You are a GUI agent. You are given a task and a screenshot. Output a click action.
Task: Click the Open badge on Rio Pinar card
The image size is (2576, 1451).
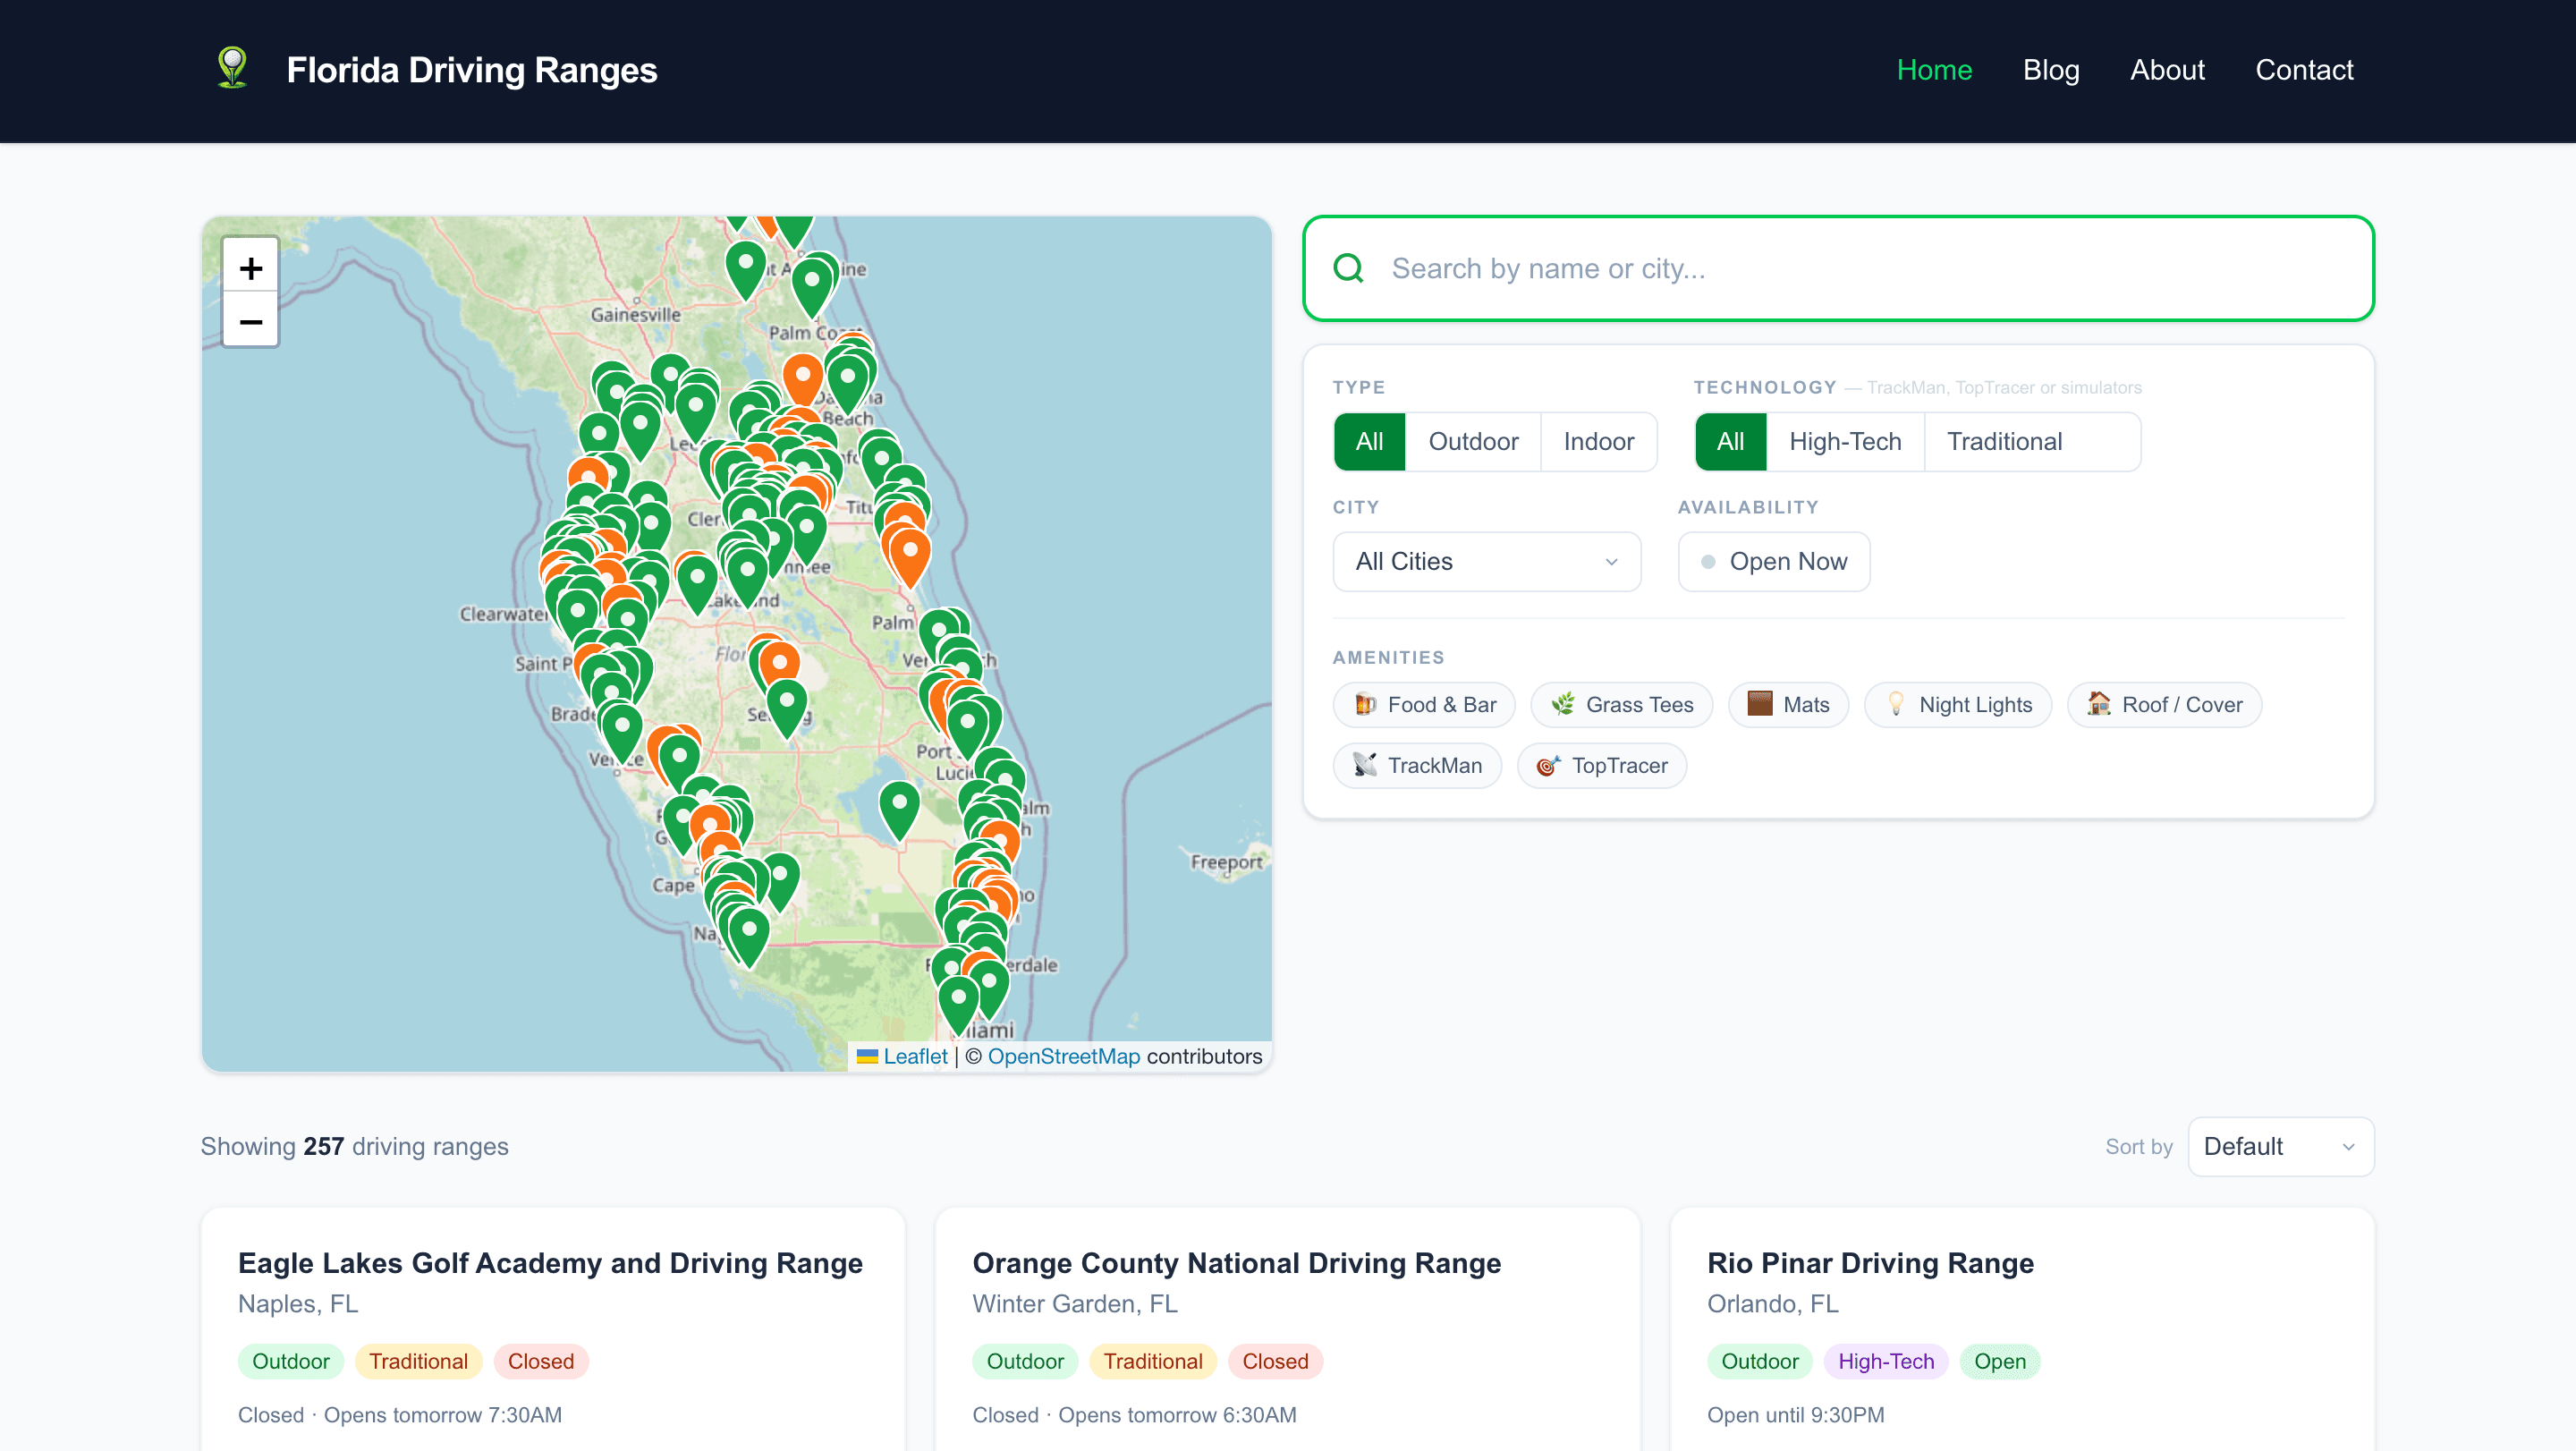pyautogui.click(x=1999, y=1361)
